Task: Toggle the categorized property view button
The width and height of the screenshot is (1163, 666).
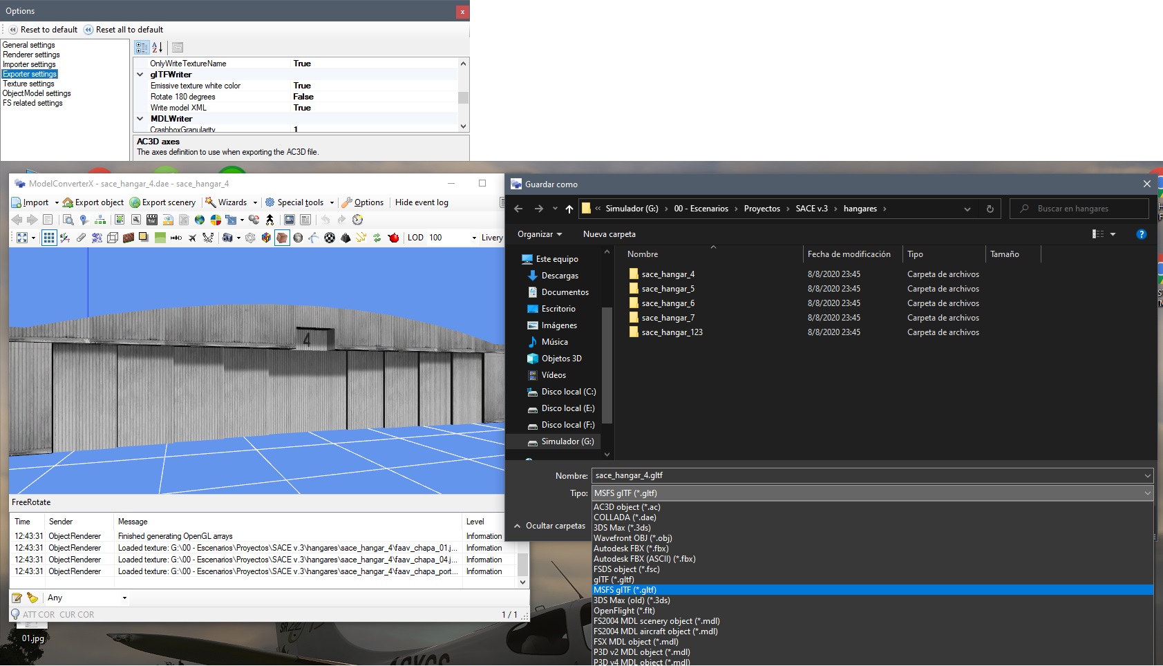Action: [x=142, y=47]
